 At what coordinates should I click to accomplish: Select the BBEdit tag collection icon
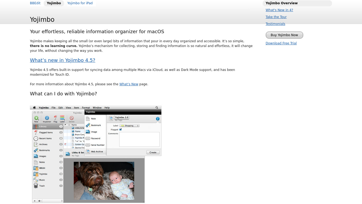[36, 168]
